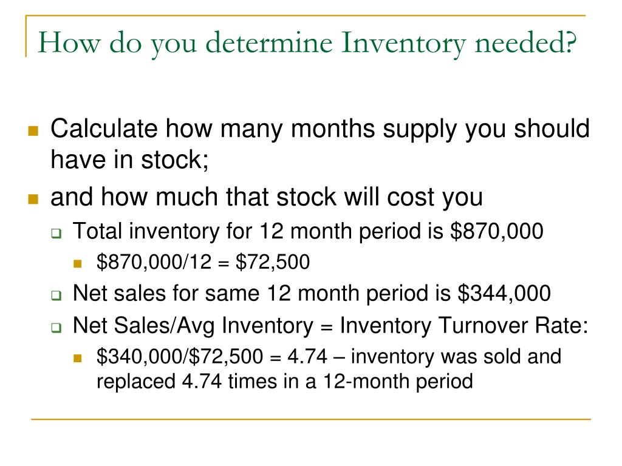622x466 pixels.
Task: Click the phrase 'Inventory Turnover Rate:'
Action: [x=463, y=326]
